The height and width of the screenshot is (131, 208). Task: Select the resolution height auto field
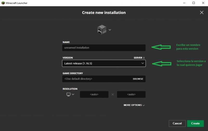[131, 94]
